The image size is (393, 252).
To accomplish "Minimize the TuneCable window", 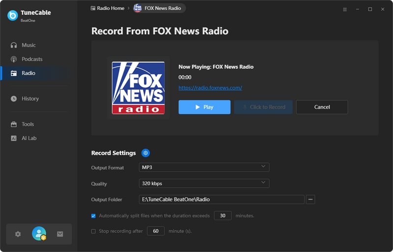I will (358, 9).
